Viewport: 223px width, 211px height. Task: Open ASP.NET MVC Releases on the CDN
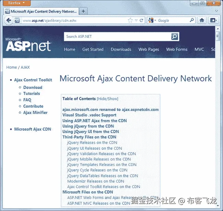99,203
